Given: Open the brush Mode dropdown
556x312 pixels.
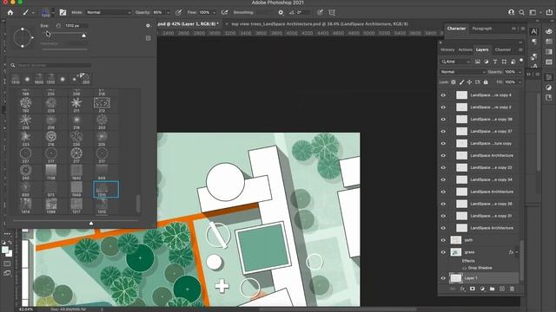Looking at the screenshot, I should (x=108, y=12).
